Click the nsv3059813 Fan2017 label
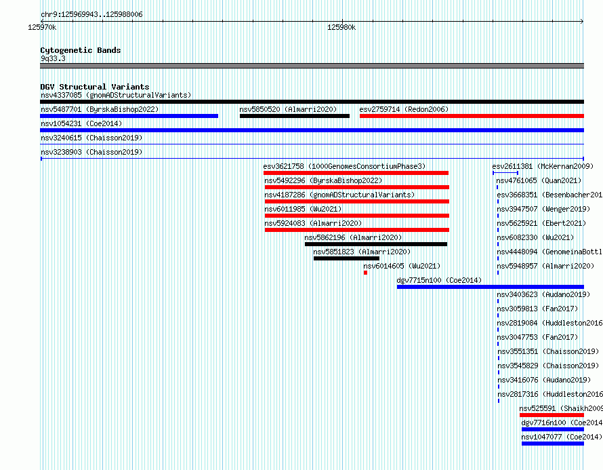The height and width of the screenshot is (470, 603). [x=537, y=309]
